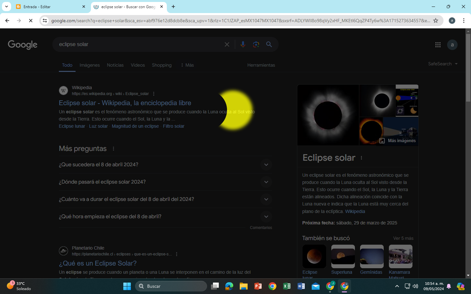
Task: Expand '¿Dónde pasará el eclipse solar 2024?'
Action: 166,182
